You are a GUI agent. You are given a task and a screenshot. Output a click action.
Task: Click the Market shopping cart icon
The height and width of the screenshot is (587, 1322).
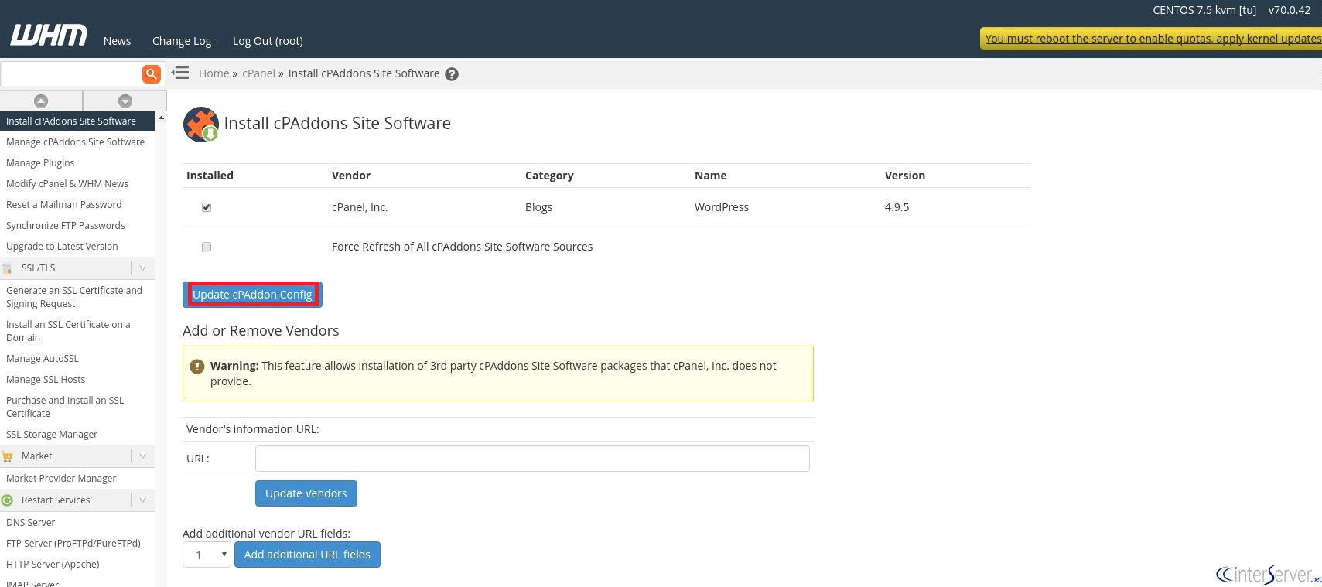point(8,456)
